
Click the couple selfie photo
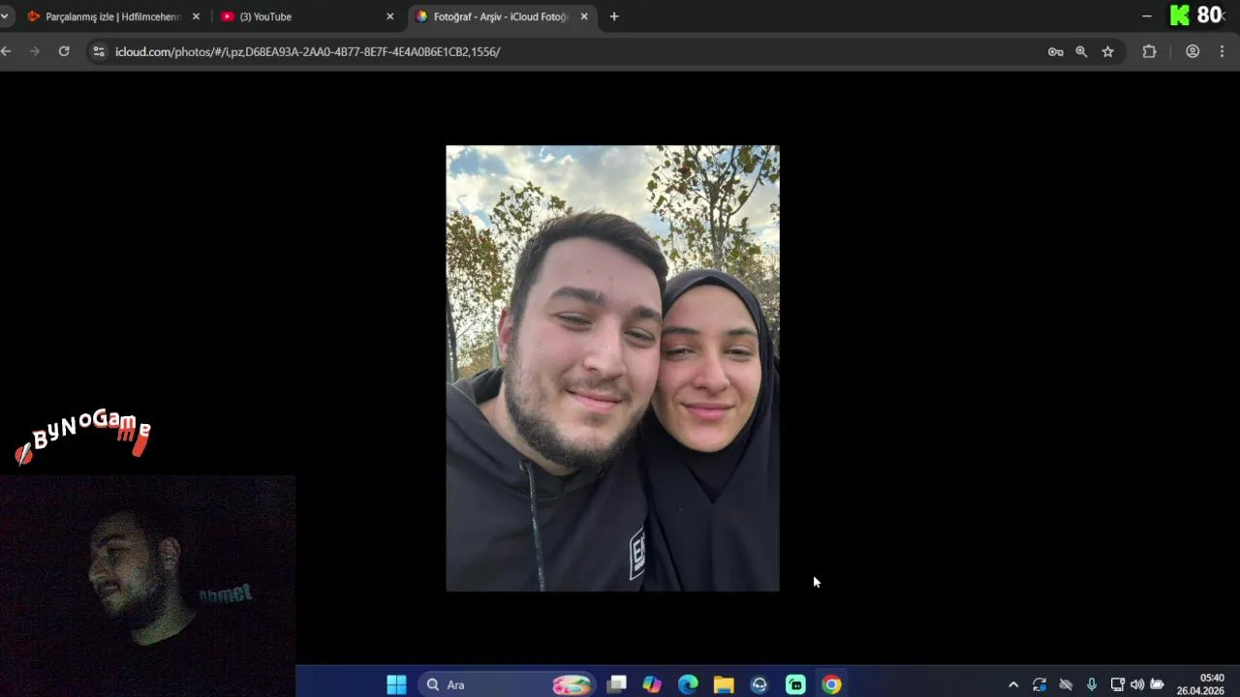click(x=612, y=368)
